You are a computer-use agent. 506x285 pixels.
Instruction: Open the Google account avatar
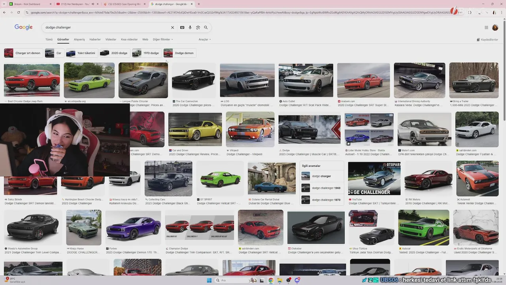pos(495,27)
